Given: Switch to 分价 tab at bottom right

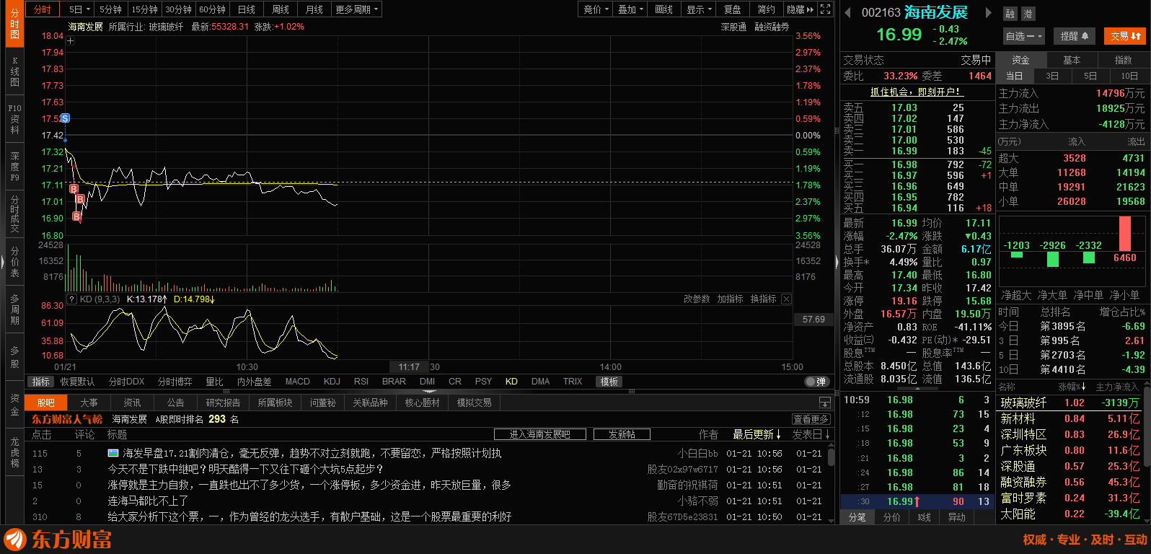Looking at the screenshot, I should click(x=891, y=517).
